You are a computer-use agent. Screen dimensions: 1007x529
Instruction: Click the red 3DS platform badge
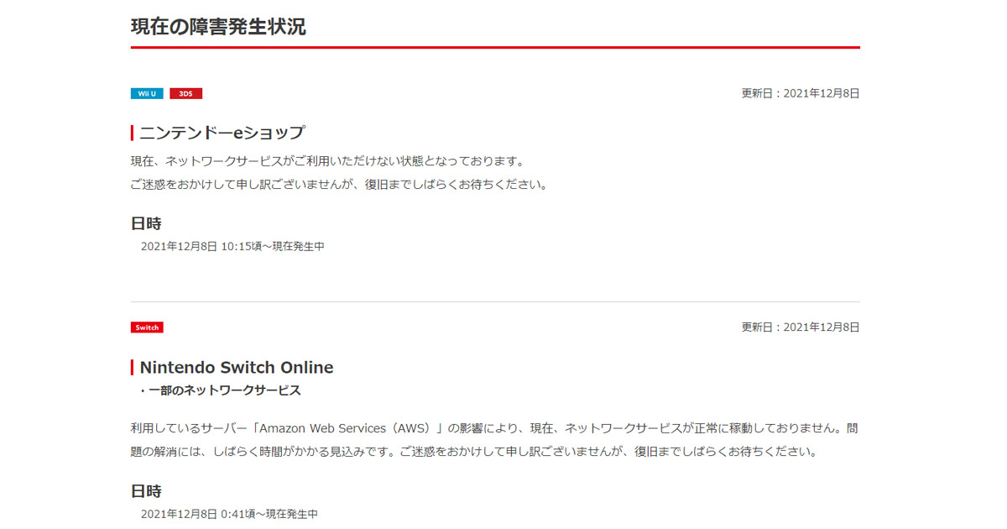pyautogui.click(x=185, y=94)
